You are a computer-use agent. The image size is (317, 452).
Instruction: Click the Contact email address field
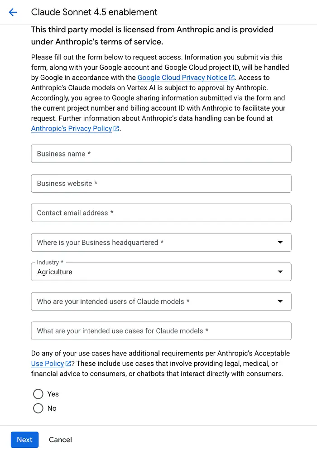pyautogui.click(x=161, y=213)
